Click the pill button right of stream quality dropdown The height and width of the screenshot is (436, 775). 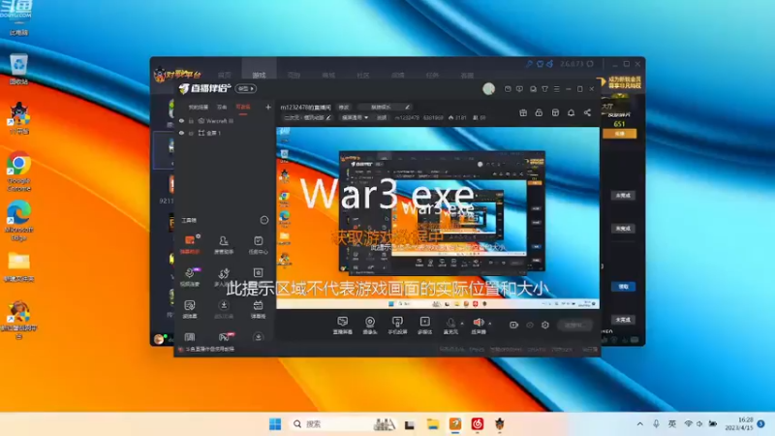pyautogui.click(x=382, y=117)
